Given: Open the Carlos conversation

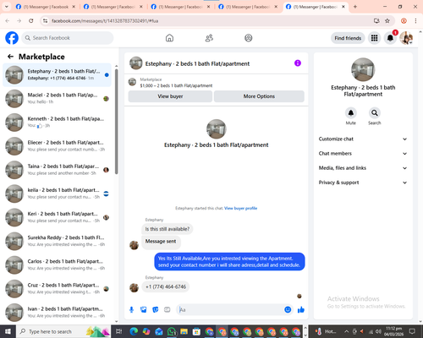Looking at the screenshot, I should 57,265.
